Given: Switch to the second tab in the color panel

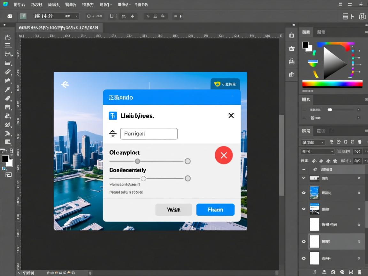Looking at the screenshot, I should click(321, 32).
